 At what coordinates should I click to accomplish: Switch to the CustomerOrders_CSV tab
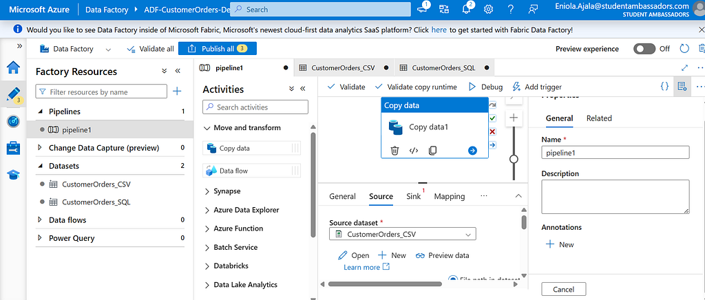pos(344,68)
